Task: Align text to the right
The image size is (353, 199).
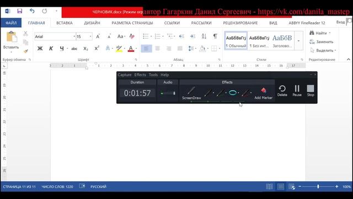Action: 169,49
